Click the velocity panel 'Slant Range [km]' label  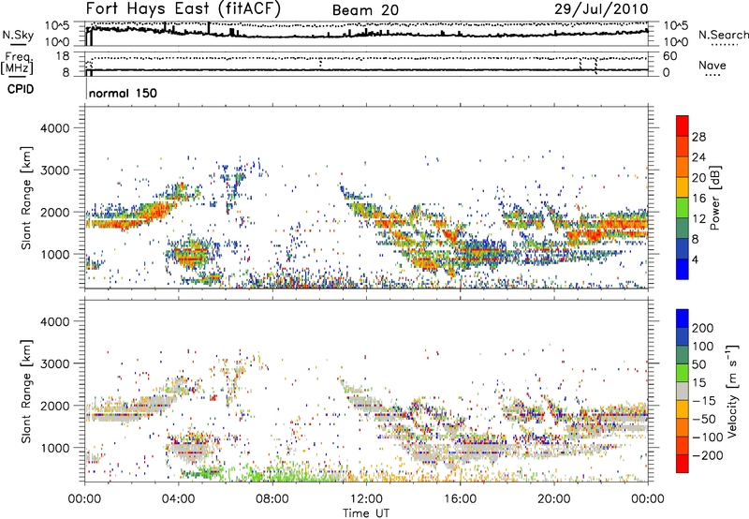[x=26, y=392]
